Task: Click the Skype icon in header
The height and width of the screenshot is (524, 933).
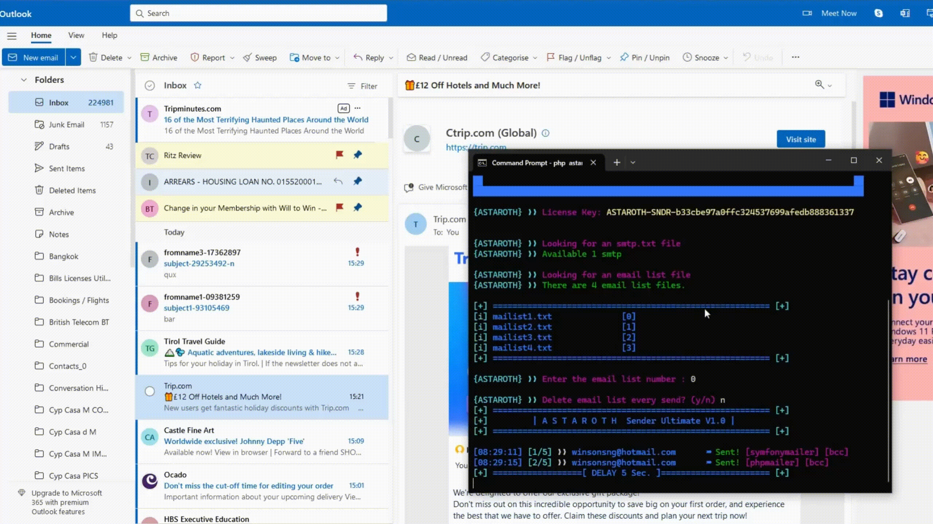Action: pos(878,13)
